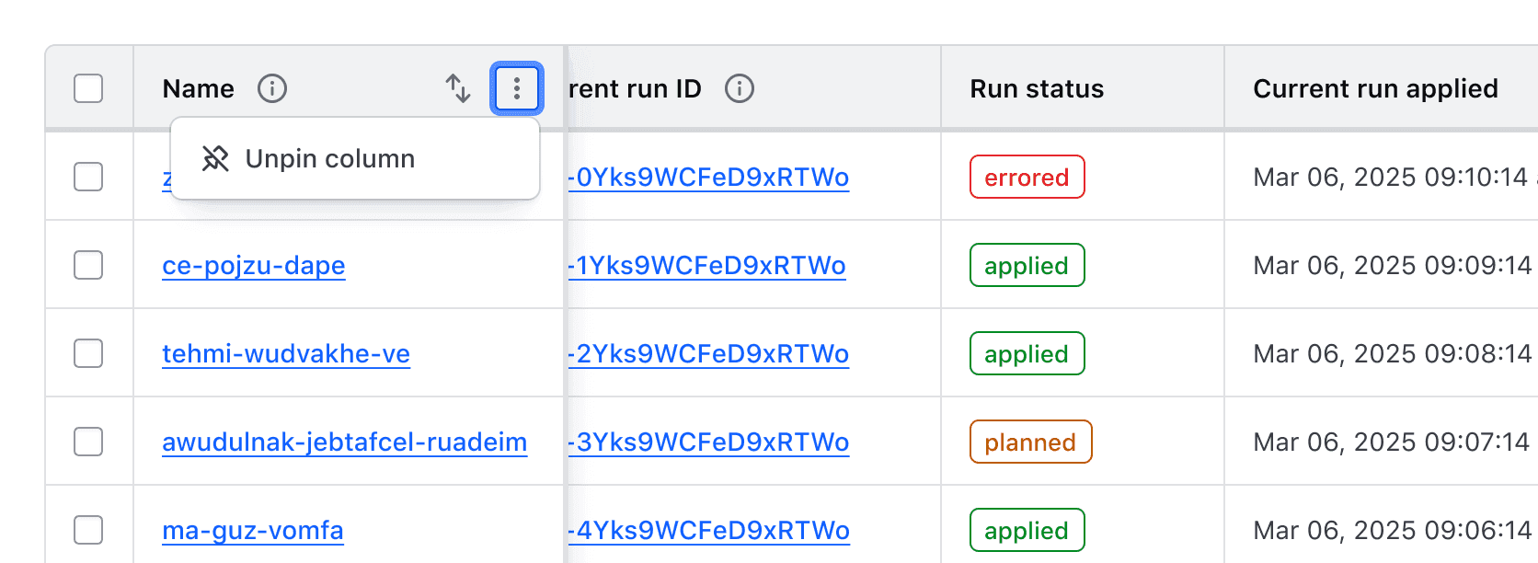Viewport: 1538px width, 563px height.
Task: Click the errored status badge
Action: click(1027, 177)
